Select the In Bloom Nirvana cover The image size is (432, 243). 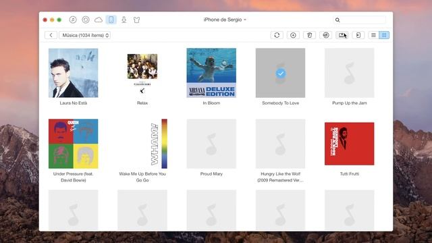[x=211, y=73]
